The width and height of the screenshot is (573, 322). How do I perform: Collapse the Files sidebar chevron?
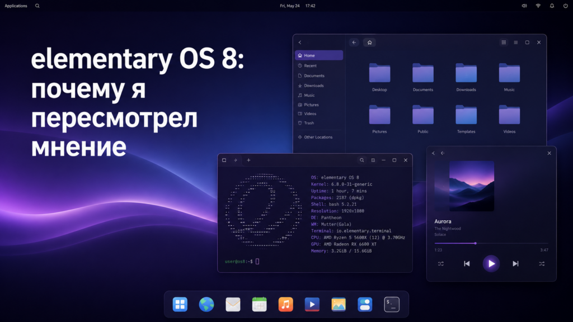(300, 42)
